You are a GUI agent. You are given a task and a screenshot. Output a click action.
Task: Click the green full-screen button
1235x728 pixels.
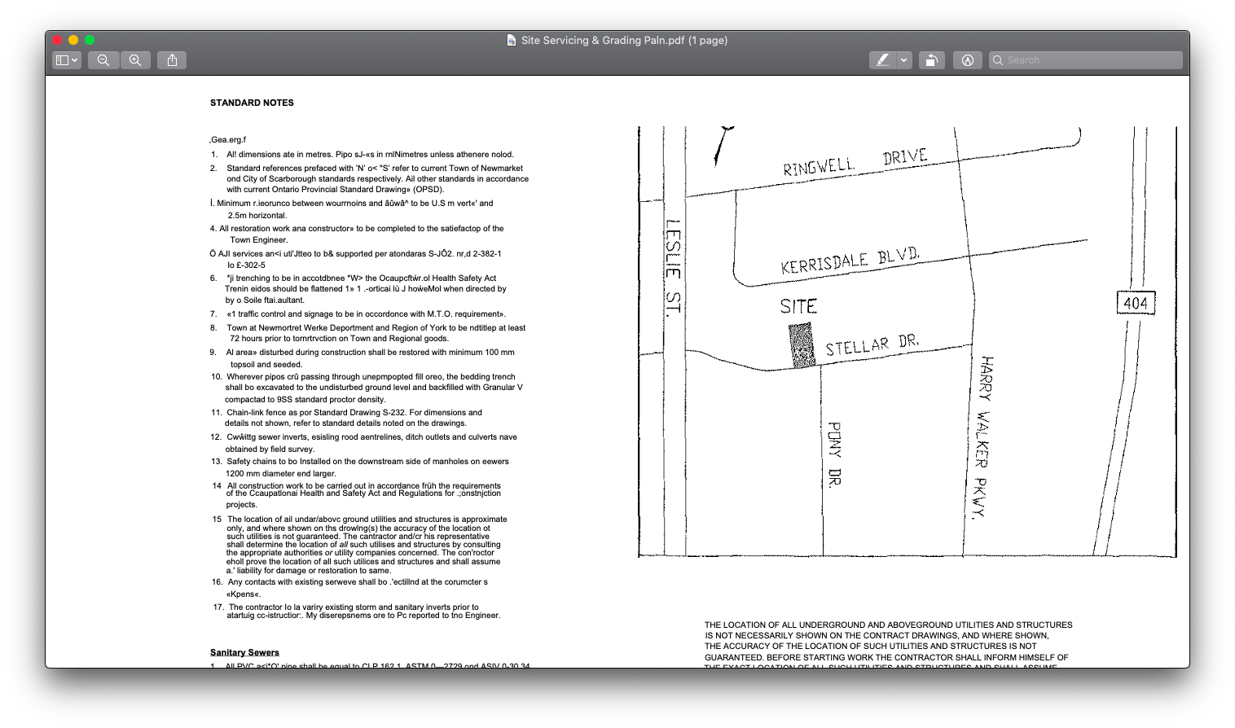[x=90, y=38]
